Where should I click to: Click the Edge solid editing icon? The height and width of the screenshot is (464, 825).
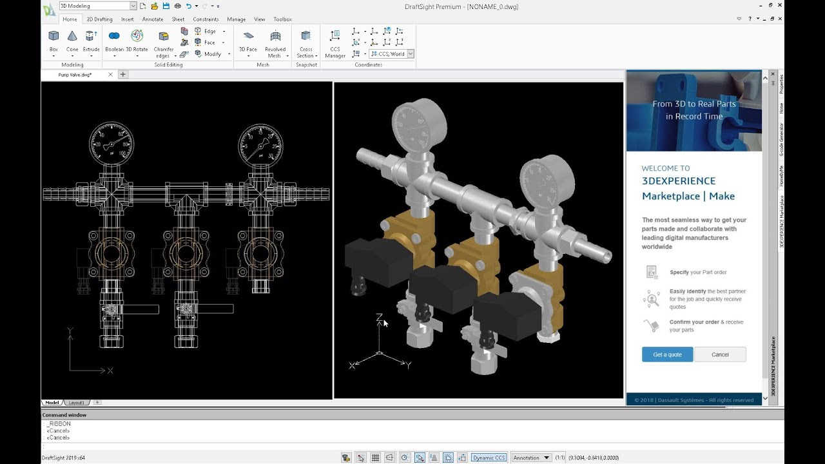198,31
